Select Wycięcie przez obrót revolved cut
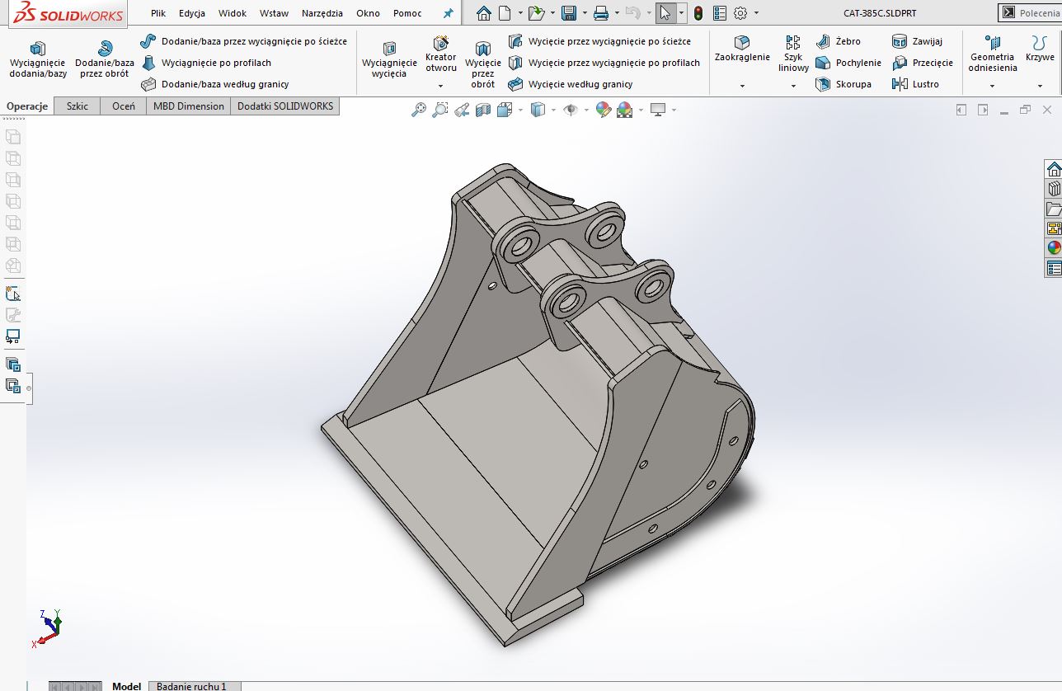This screenshot has height=691, width=1062. click(x=483, y=64)
